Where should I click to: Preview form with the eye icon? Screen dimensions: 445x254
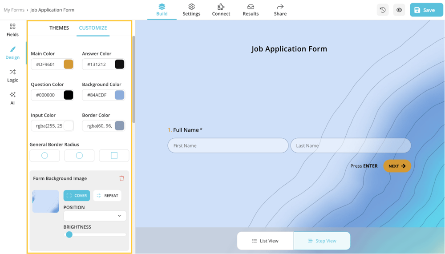pos(399,10)
